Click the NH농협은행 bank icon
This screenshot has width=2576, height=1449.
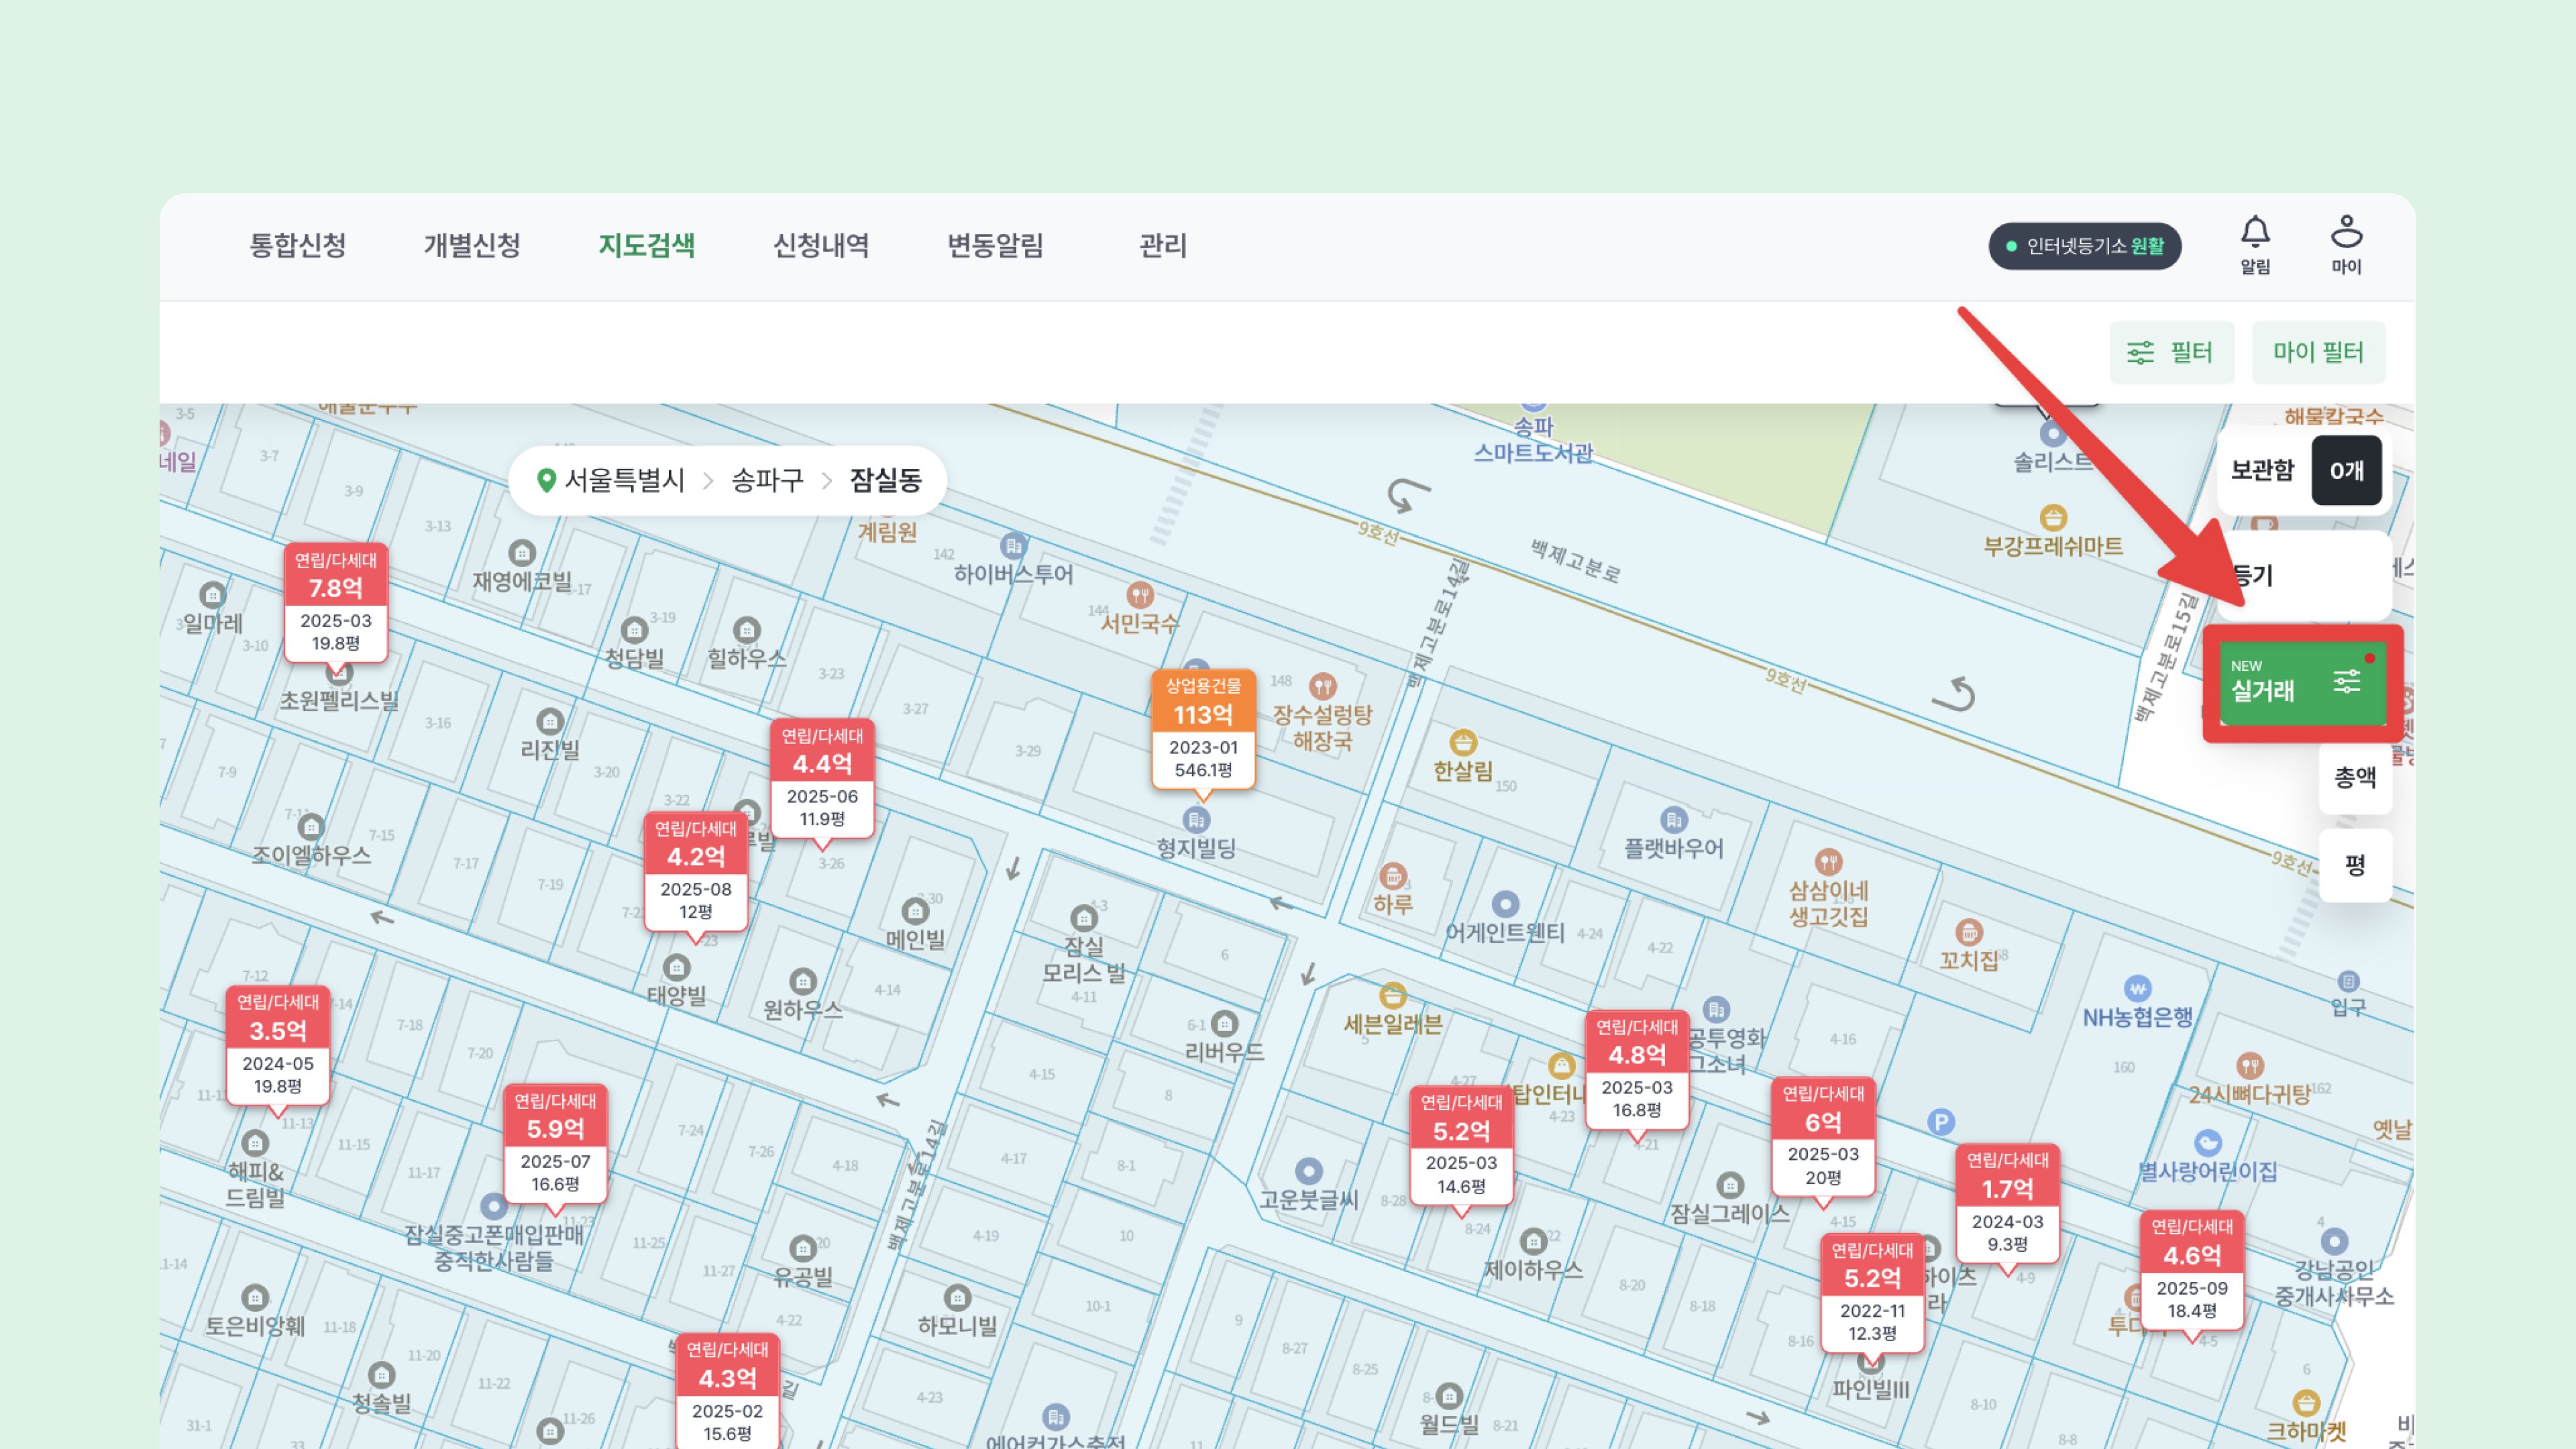point(2137,988)
